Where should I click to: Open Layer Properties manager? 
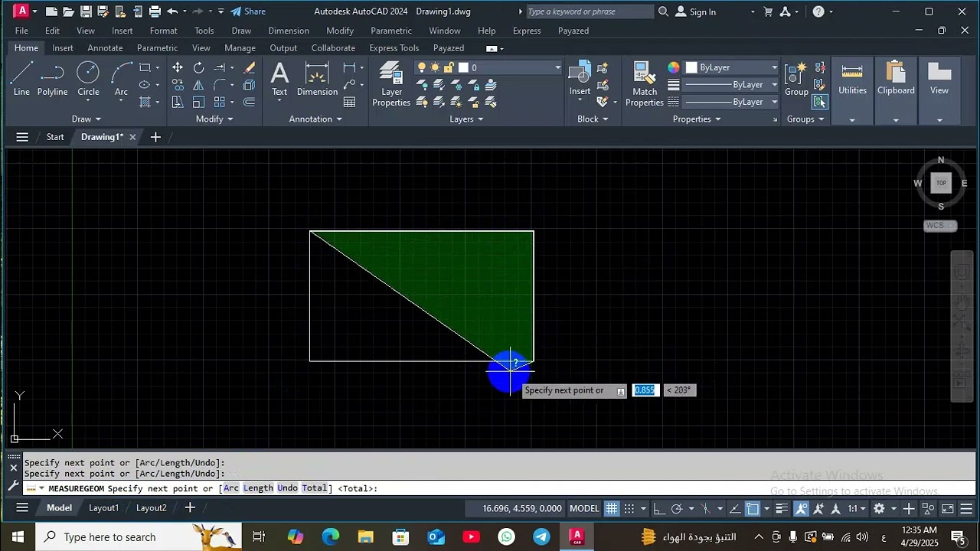391,84
